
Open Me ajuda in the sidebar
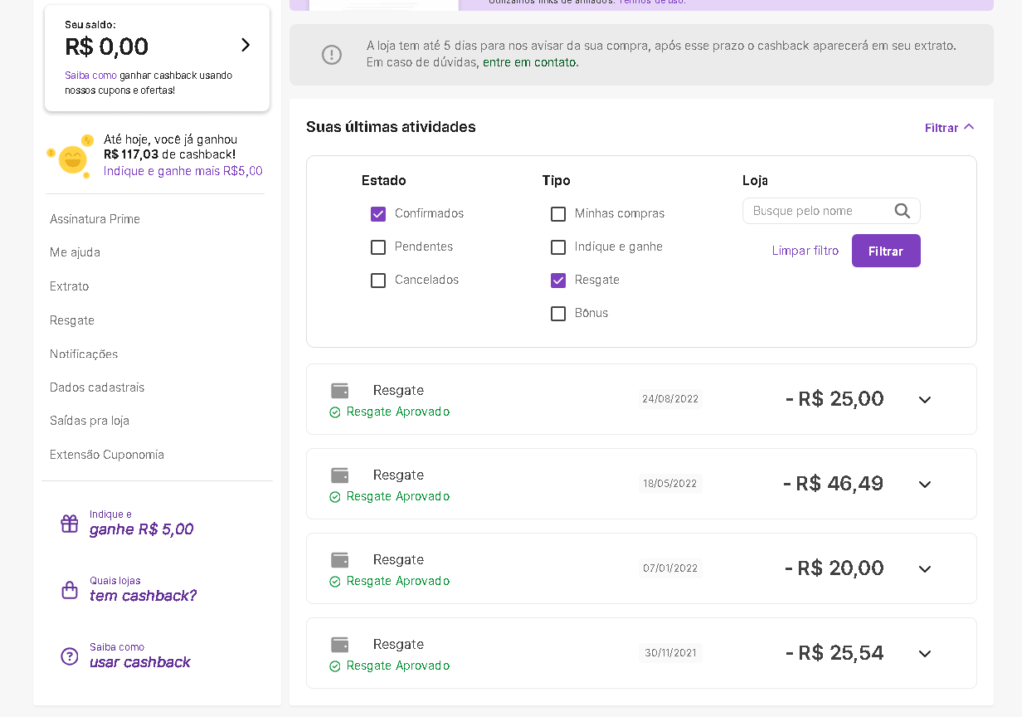click(75, 252)
